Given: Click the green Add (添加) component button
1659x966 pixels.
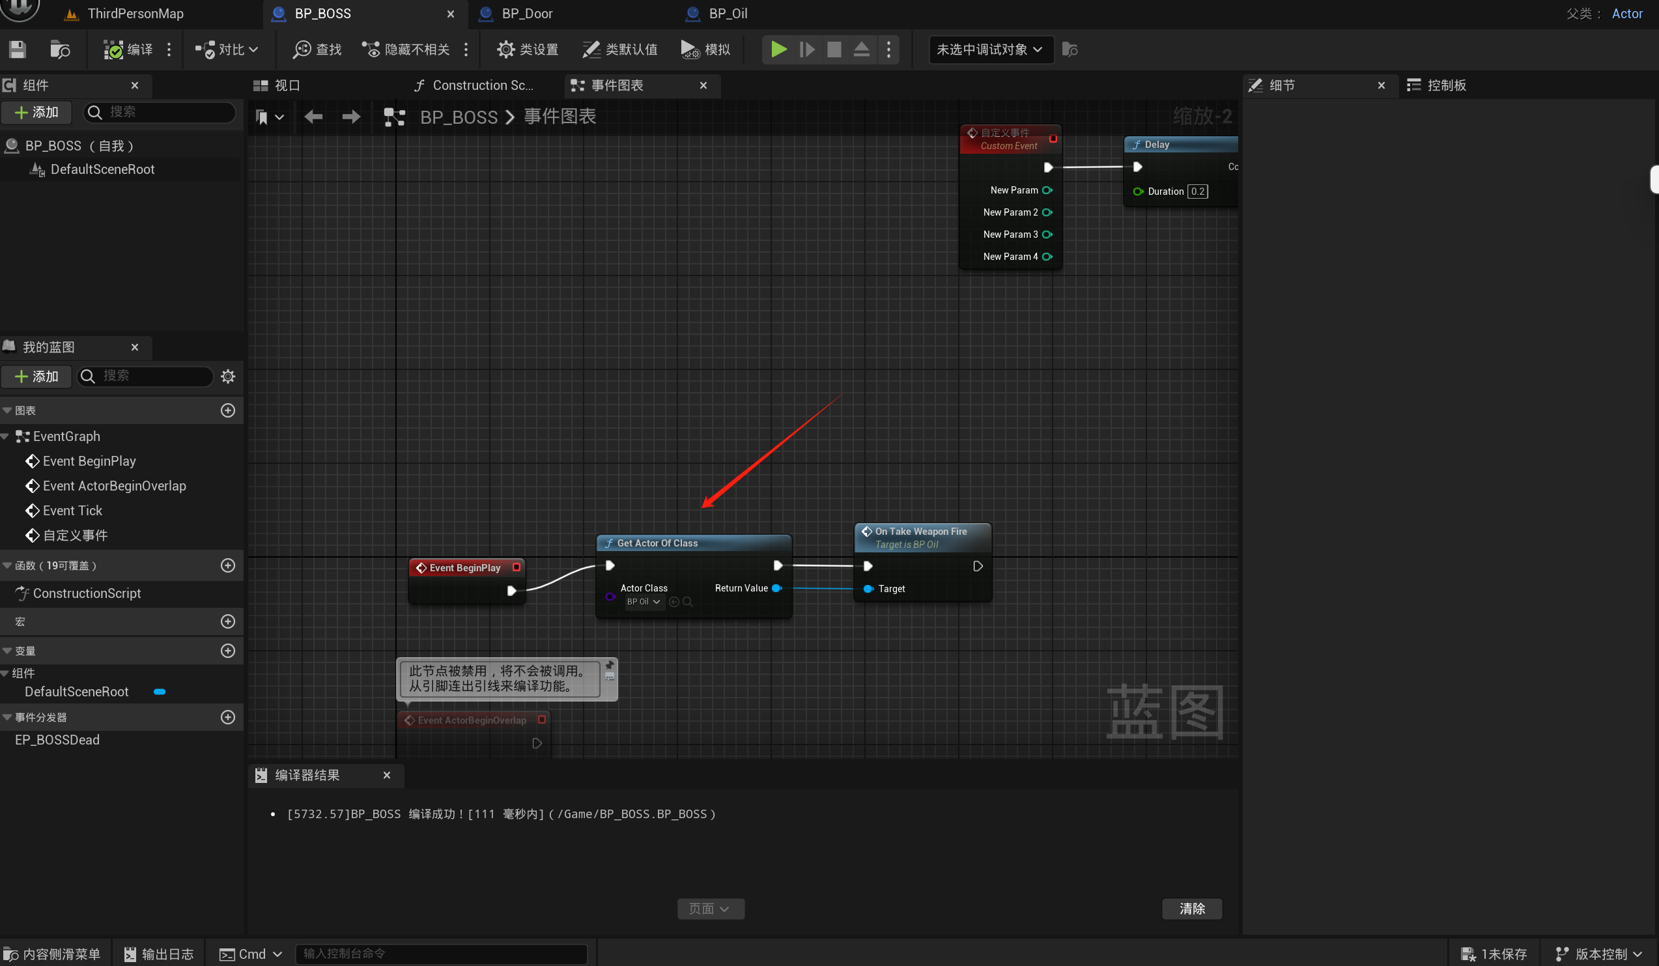Looking at the screenshot, I should click(x=36, y=113).
